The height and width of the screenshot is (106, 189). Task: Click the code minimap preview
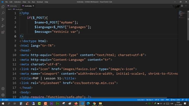[183, 14]
